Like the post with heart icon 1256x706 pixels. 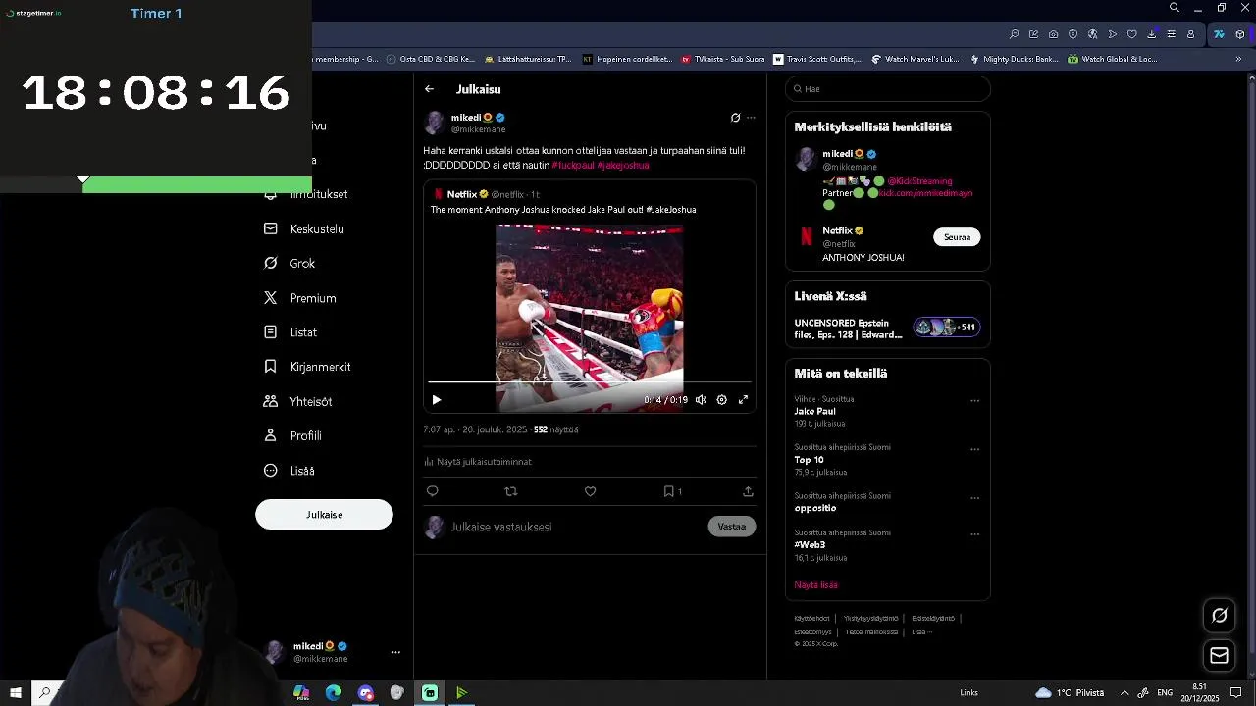click(x=590, y=491)
